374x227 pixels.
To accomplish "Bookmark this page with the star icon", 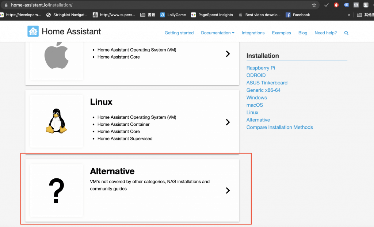I will coord(314,5).
